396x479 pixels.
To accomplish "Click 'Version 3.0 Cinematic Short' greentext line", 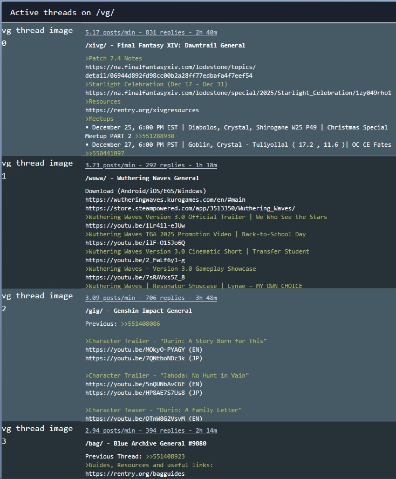I will coord(197,251).
